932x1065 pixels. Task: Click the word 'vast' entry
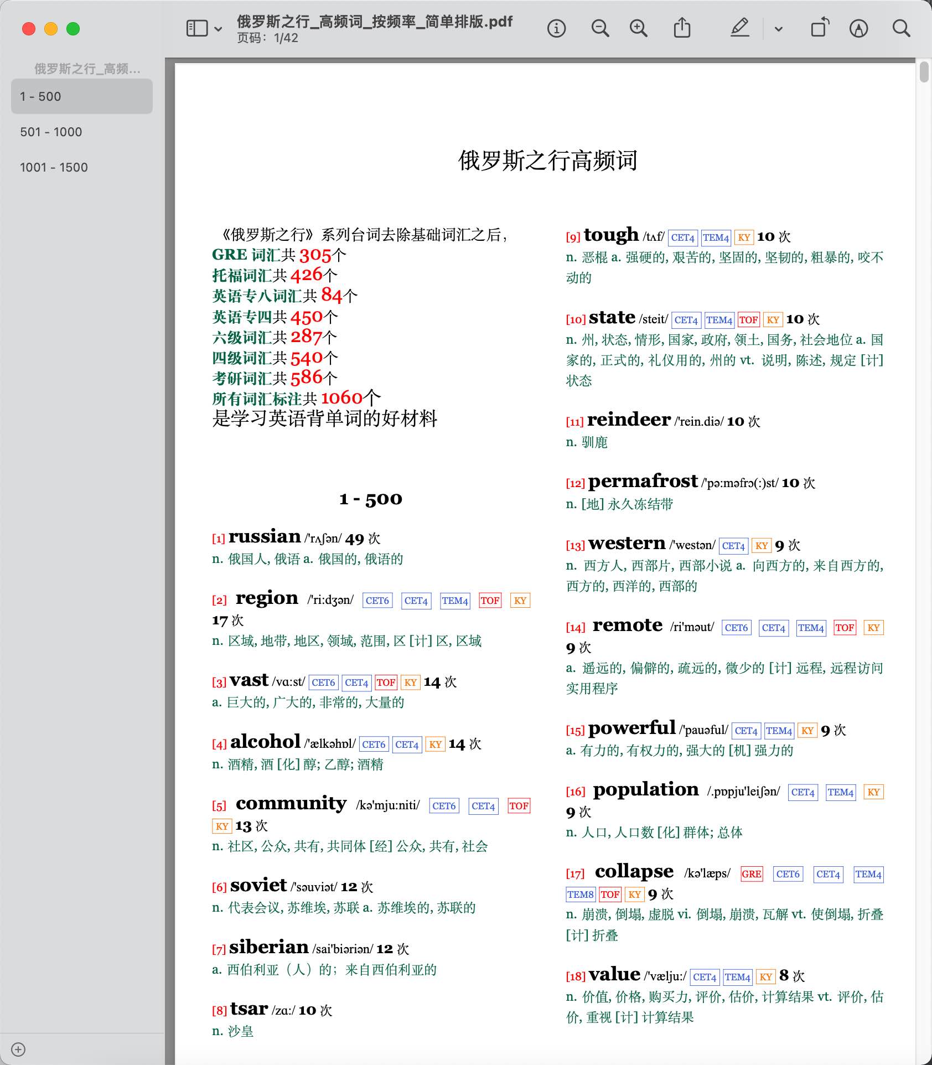click(x=249, y=680)
